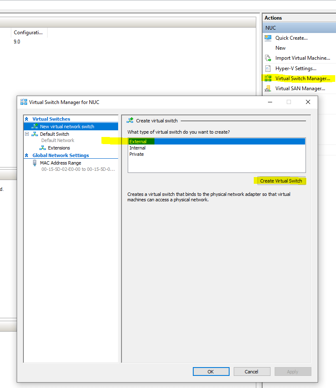
Task: Select External switch type
Action: 217,142
